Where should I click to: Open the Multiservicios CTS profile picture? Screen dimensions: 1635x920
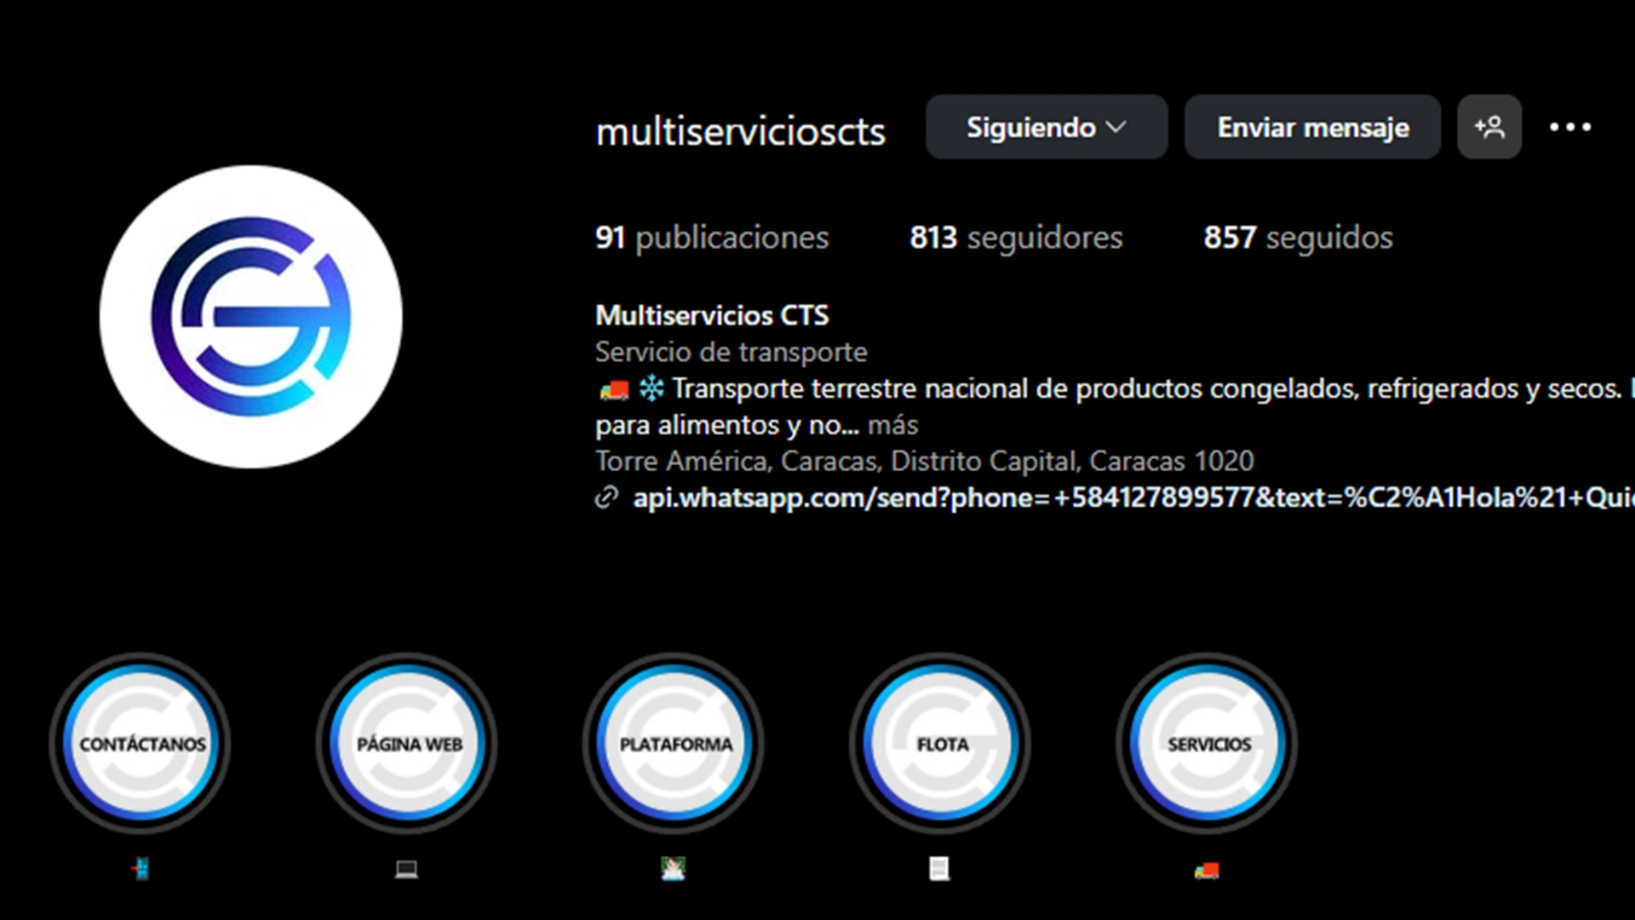pyautogui.click(x=251, y=316)
